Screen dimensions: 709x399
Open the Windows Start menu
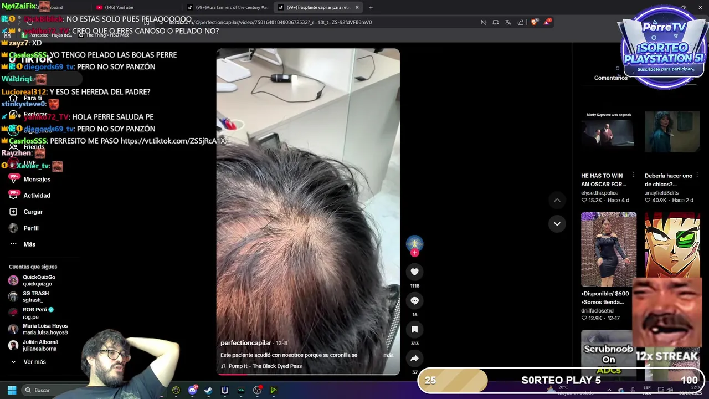(12, 390)
